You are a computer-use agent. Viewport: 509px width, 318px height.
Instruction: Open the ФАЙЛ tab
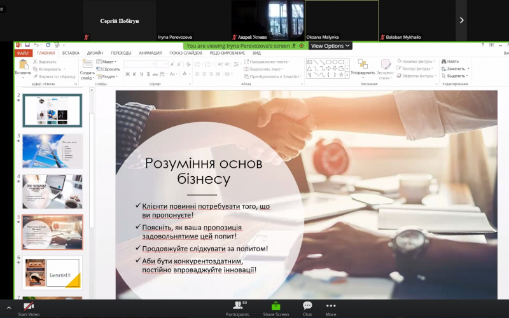tap(23, 53)
